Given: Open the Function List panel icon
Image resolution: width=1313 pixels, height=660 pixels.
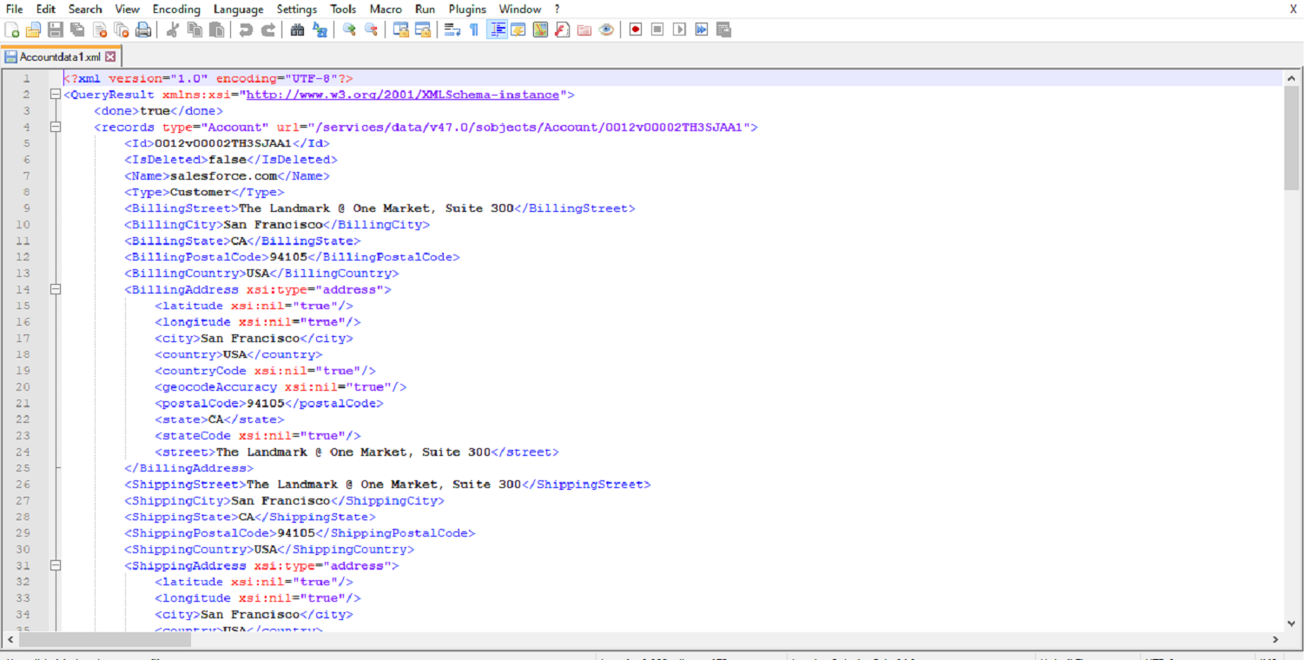Looking at the screenshot, I should 561,30.
